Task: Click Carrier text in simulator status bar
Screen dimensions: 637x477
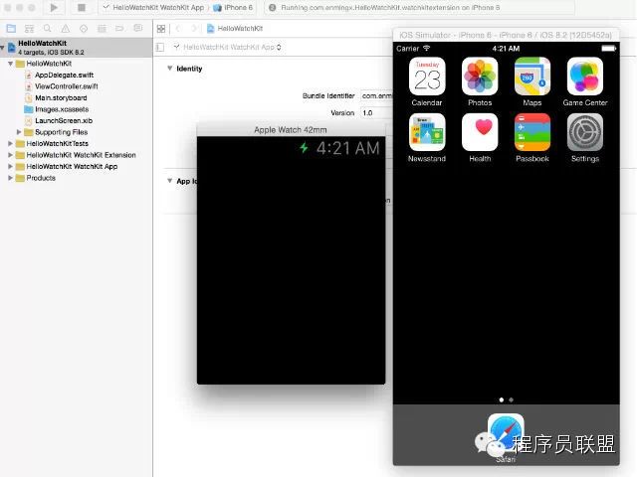Action: [407, 49]
